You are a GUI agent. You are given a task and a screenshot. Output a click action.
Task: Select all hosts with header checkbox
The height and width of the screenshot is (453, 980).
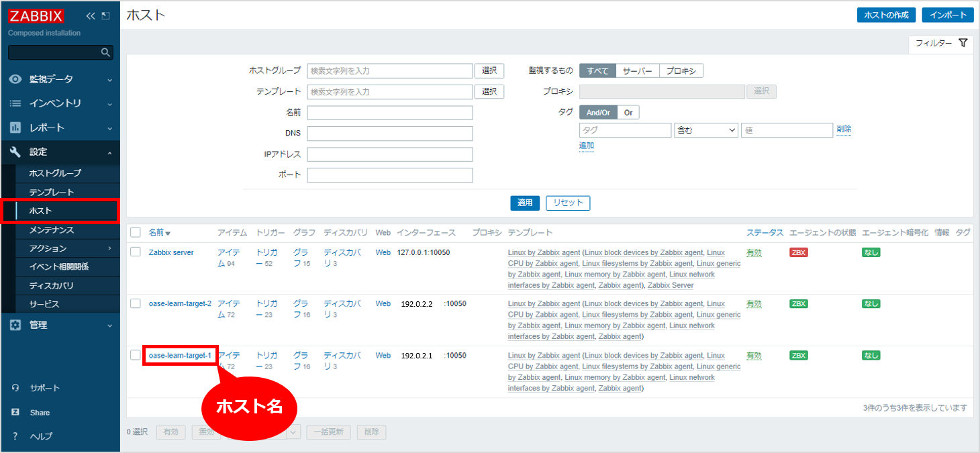(x=136, y=232)
